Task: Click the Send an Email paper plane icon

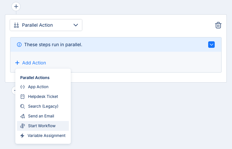Action: (x=23, y=116)
